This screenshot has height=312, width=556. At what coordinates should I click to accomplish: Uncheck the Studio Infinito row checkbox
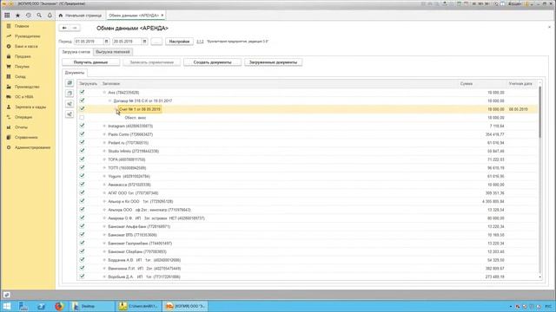[82, 151]
